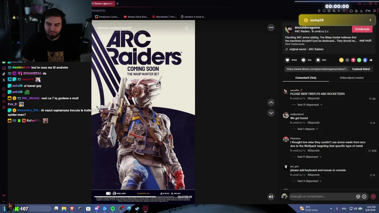Open more share options arrow icon
This screenshot has width=379, height=213.
pos(371,60)
